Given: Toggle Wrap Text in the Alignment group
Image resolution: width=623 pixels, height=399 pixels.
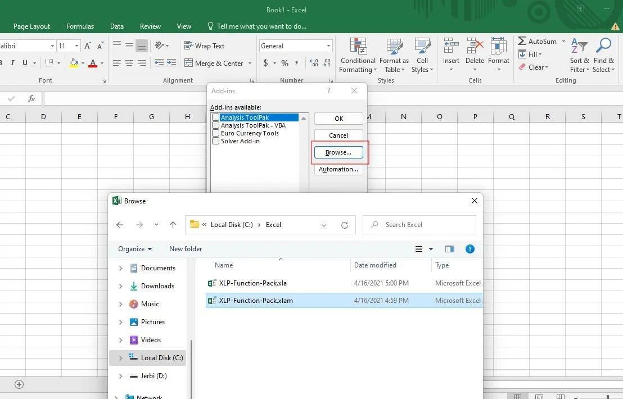Looking at the screenshot, I should [204, 46].
